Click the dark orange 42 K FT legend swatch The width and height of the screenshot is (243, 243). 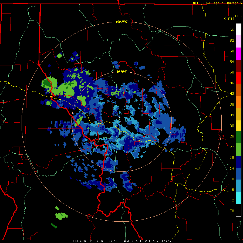238,90
